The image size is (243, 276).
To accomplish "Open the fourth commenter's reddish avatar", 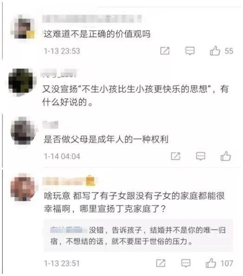I will (23, 187).
